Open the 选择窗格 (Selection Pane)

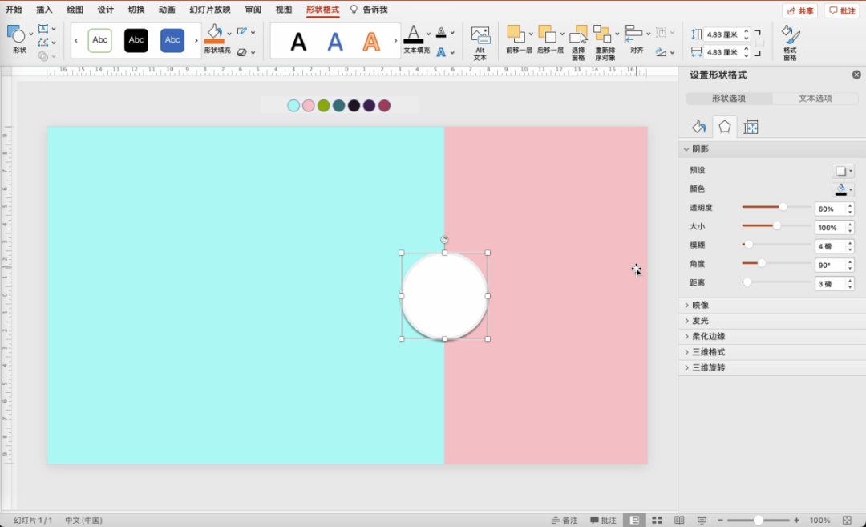(578, 42)
